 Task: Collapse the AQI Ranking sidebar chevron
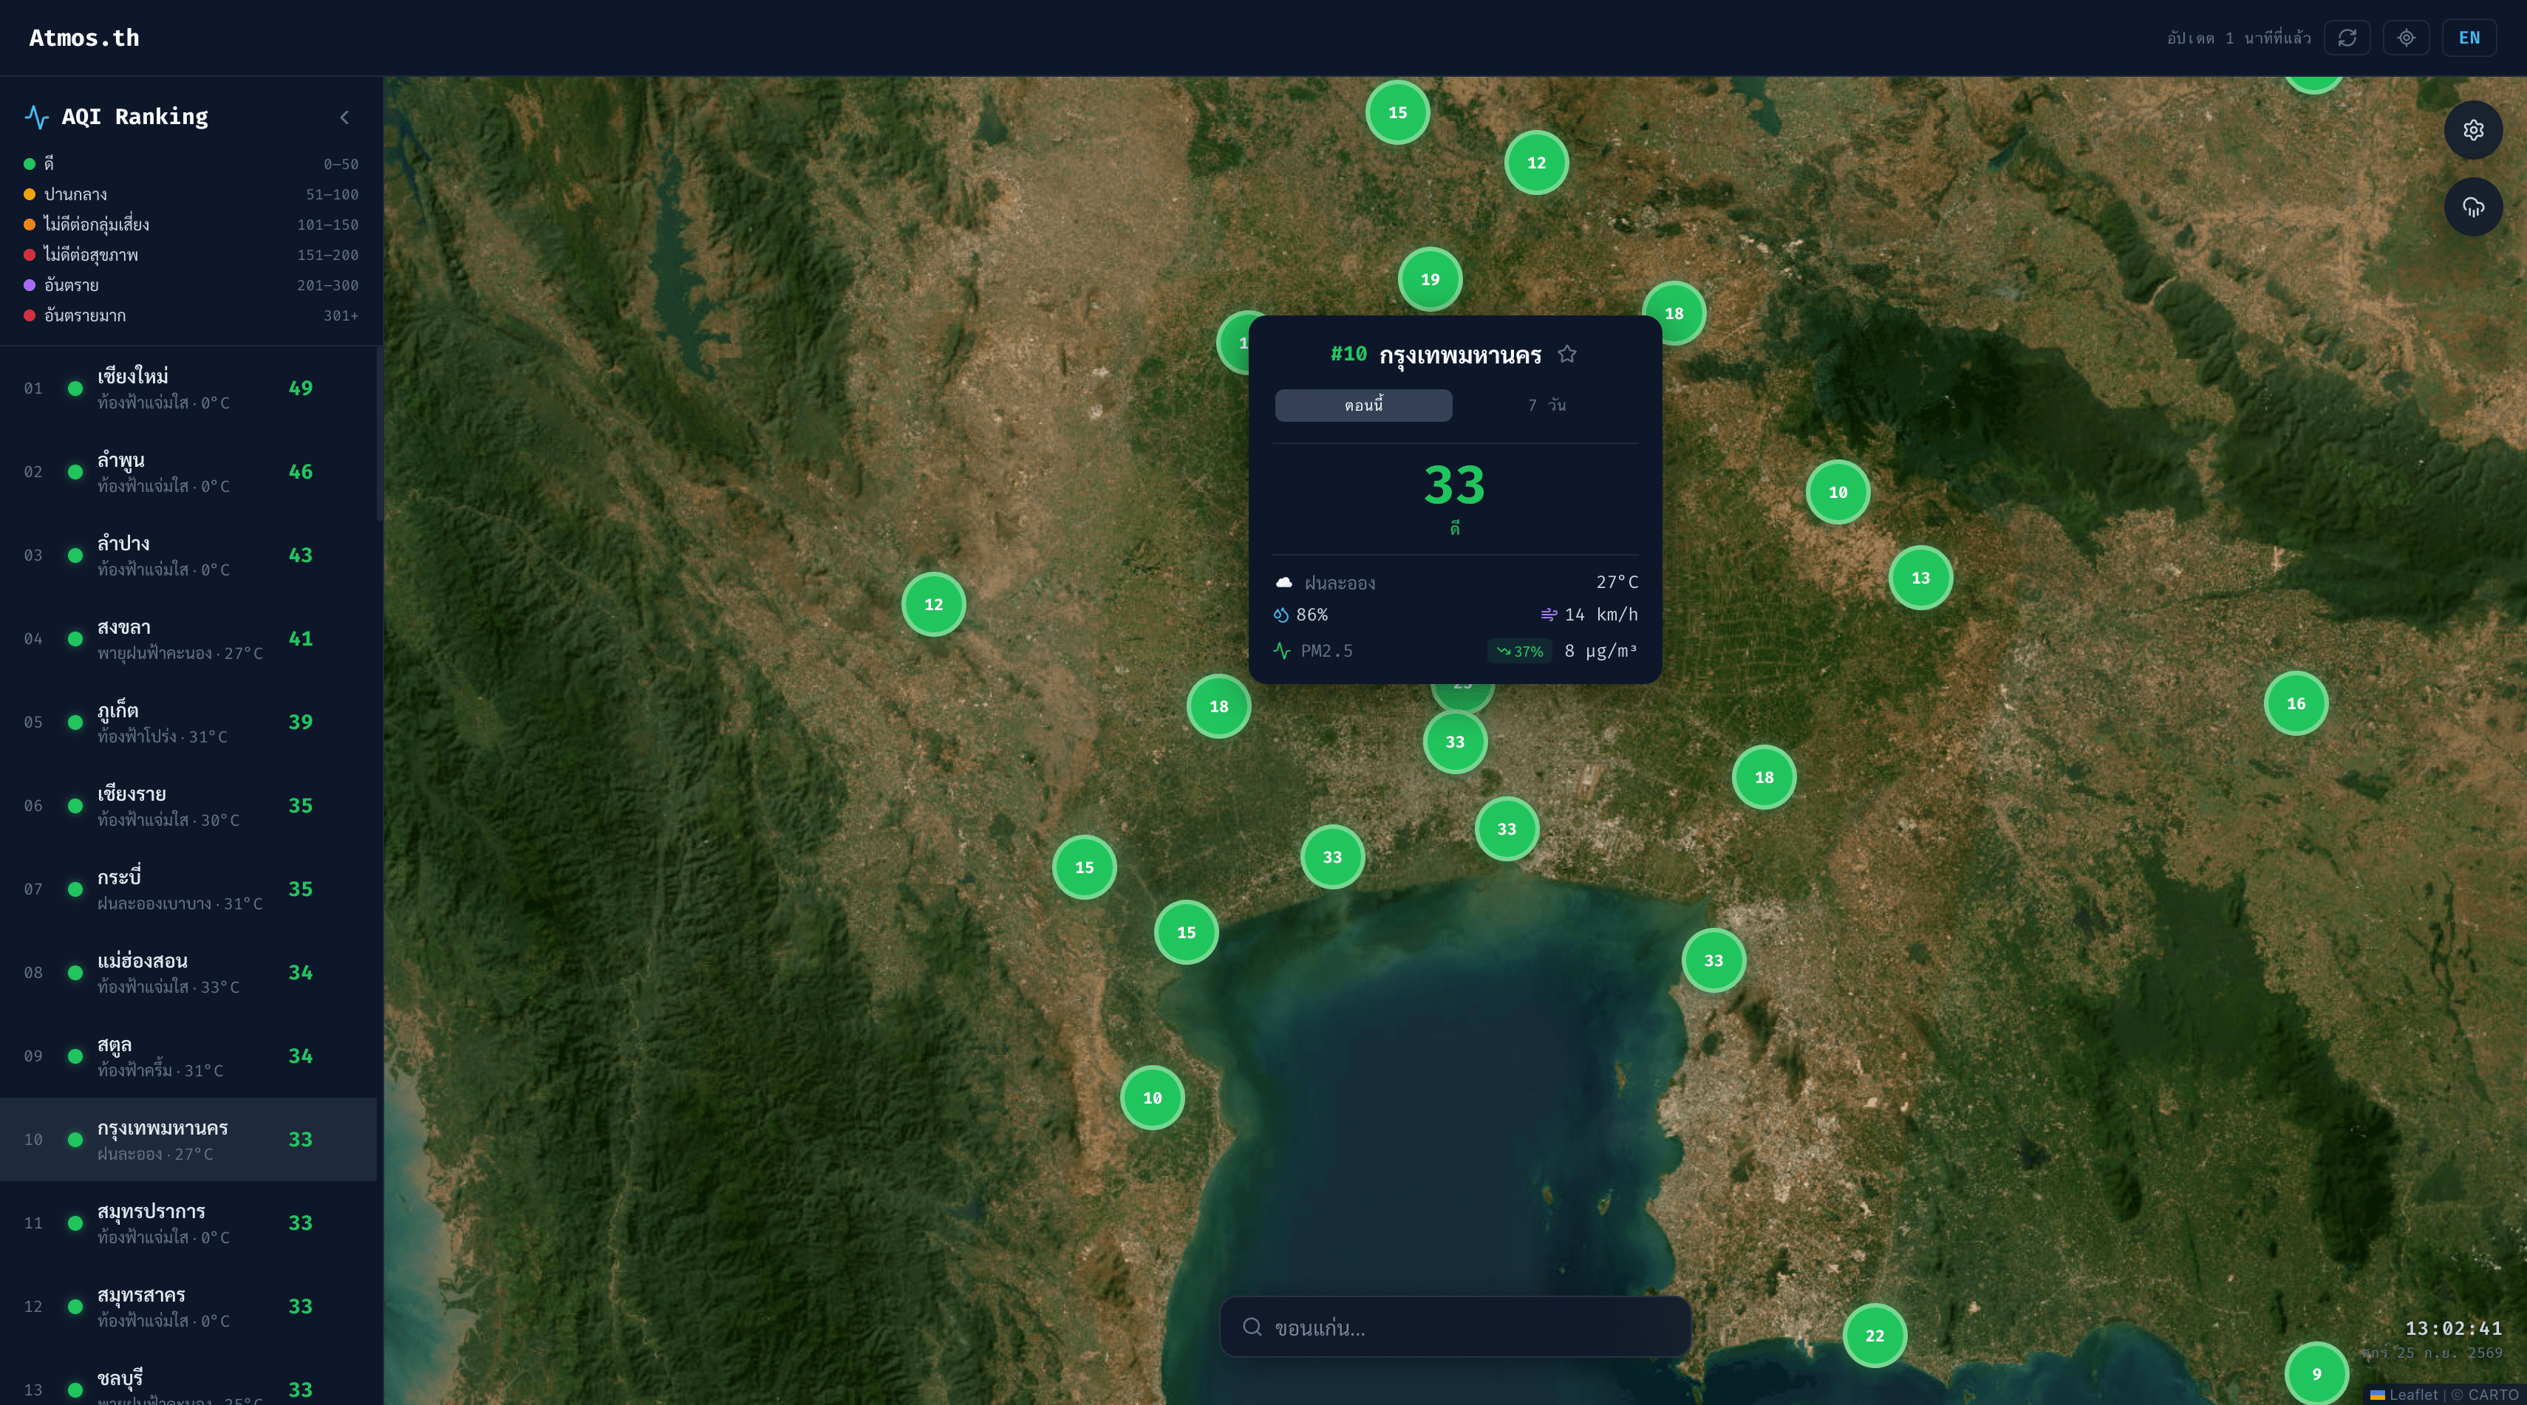click(344, 117)
